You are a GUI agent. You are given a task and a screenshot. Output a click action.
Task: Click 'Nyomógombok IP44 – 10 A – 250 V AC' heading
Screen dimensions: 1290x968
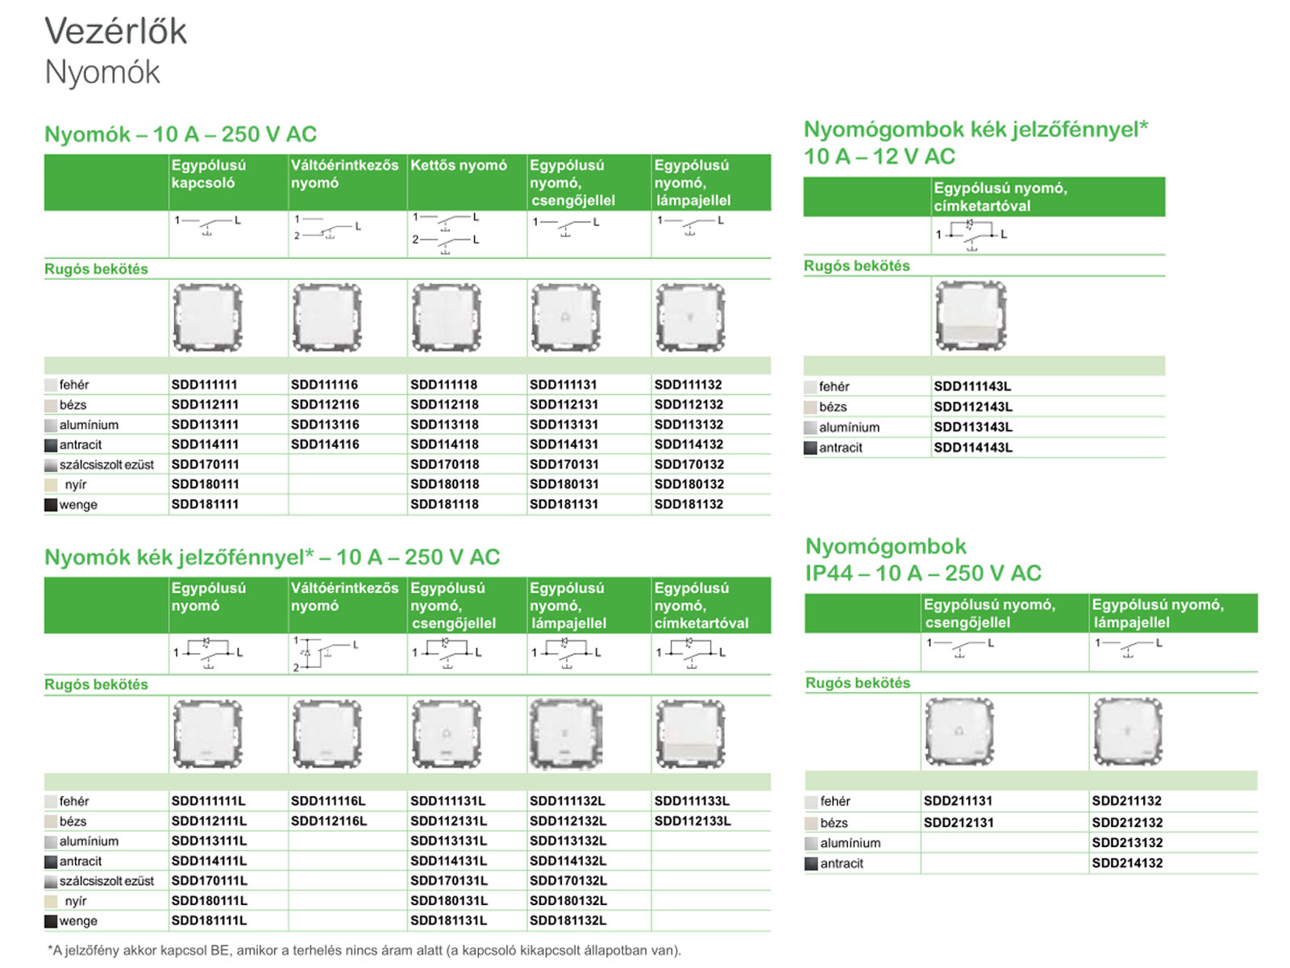[x=923, y=560]
